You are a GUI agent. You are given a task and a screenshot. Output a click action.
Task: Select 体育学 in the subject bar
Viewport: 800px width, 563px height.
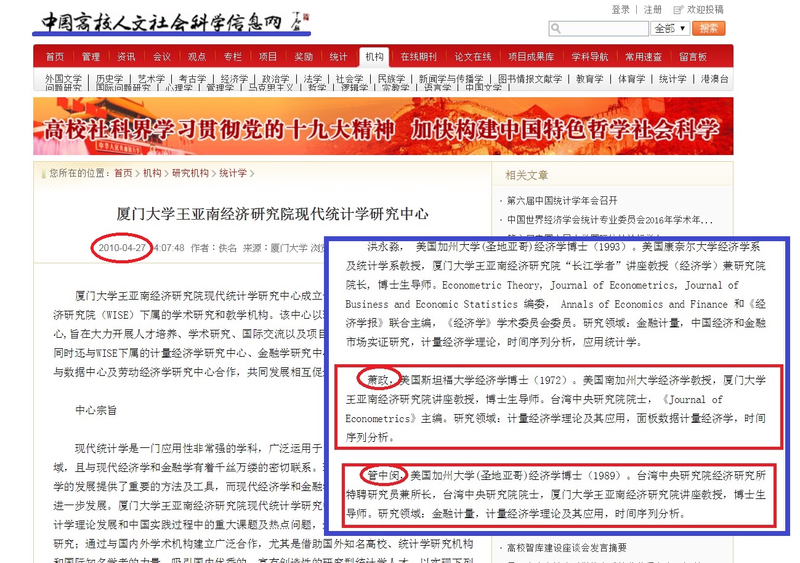click(x=631, y=79)
